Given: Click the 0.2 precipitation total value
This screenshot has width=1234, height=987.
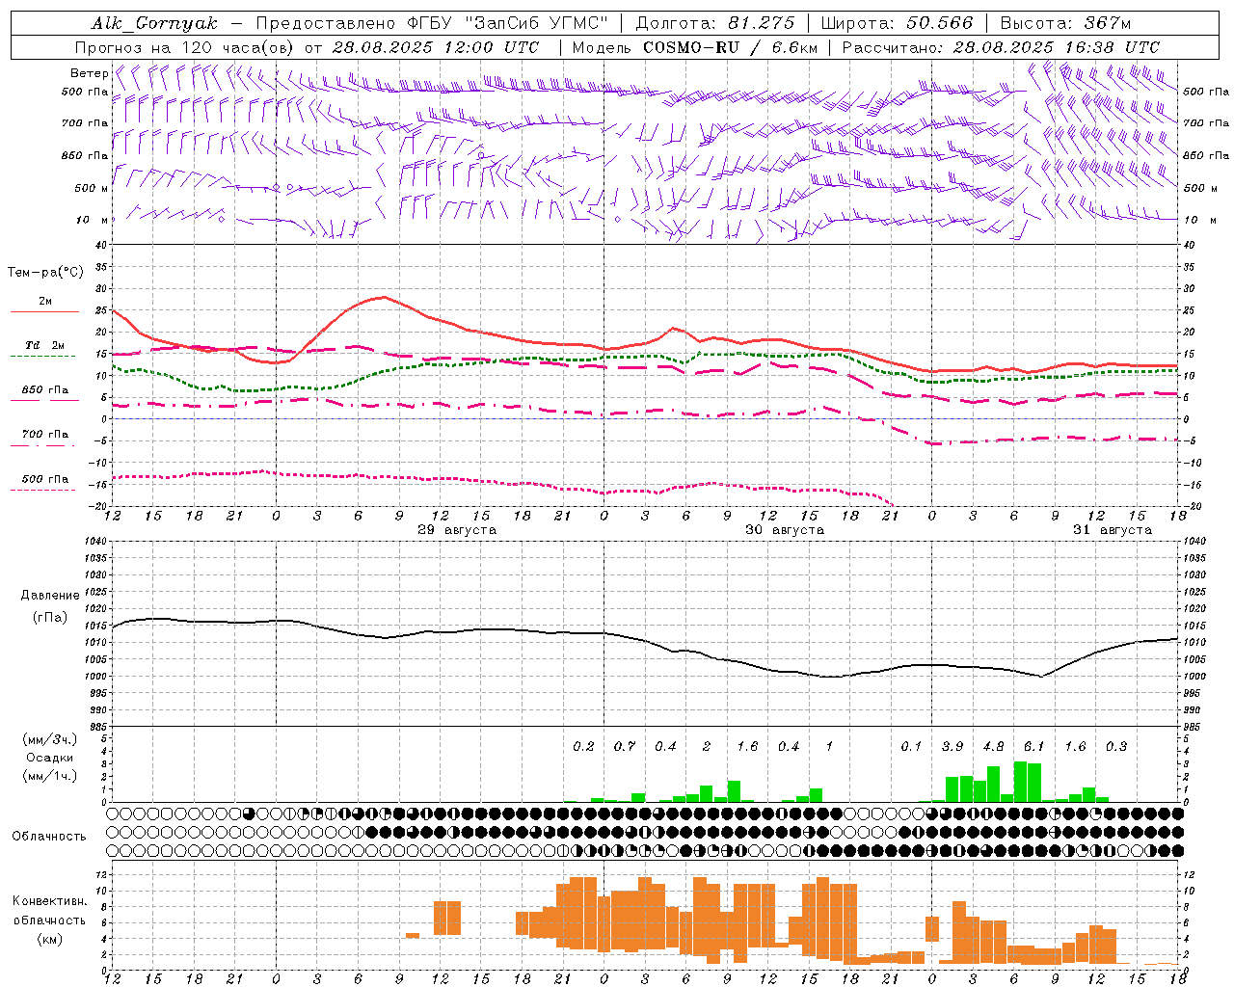Looking at the screenshot, I should [583, 747].
